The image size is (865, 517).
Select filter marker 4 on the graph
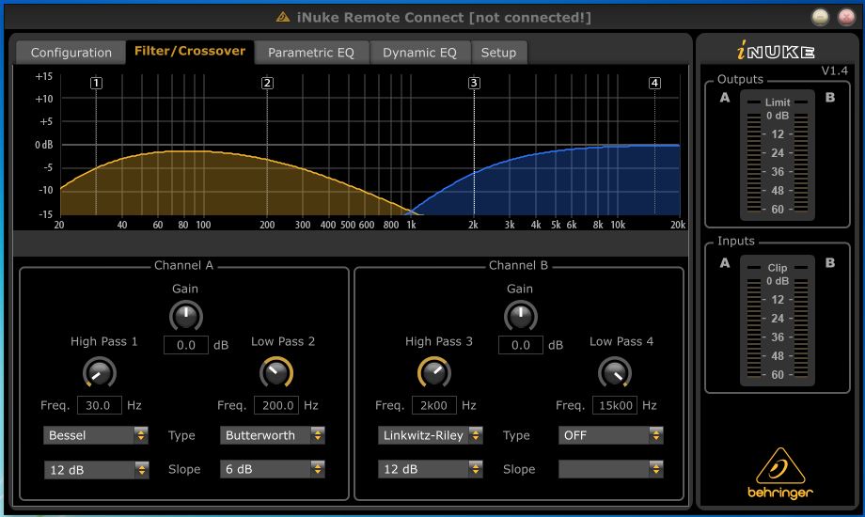654,83
